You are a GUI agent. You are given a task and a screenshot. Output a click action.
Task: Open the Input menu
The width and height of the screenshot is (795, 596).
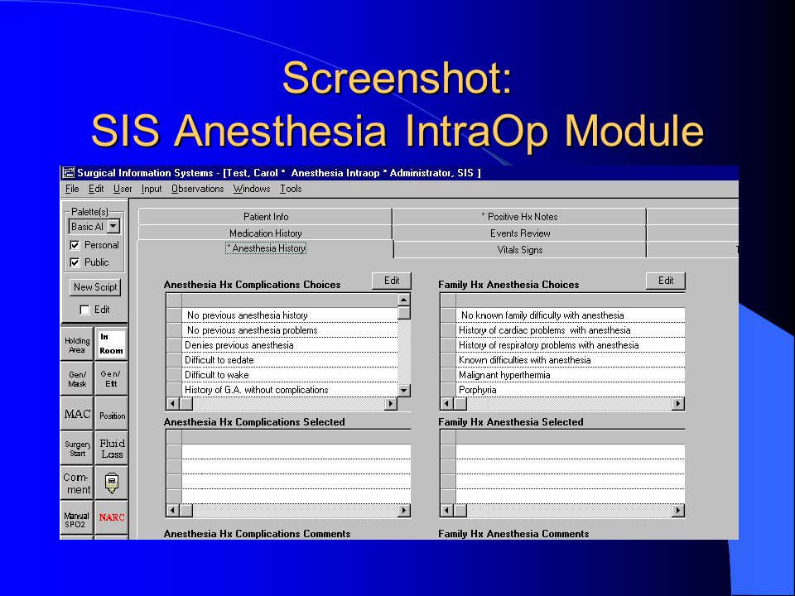[x=151, y=189]
